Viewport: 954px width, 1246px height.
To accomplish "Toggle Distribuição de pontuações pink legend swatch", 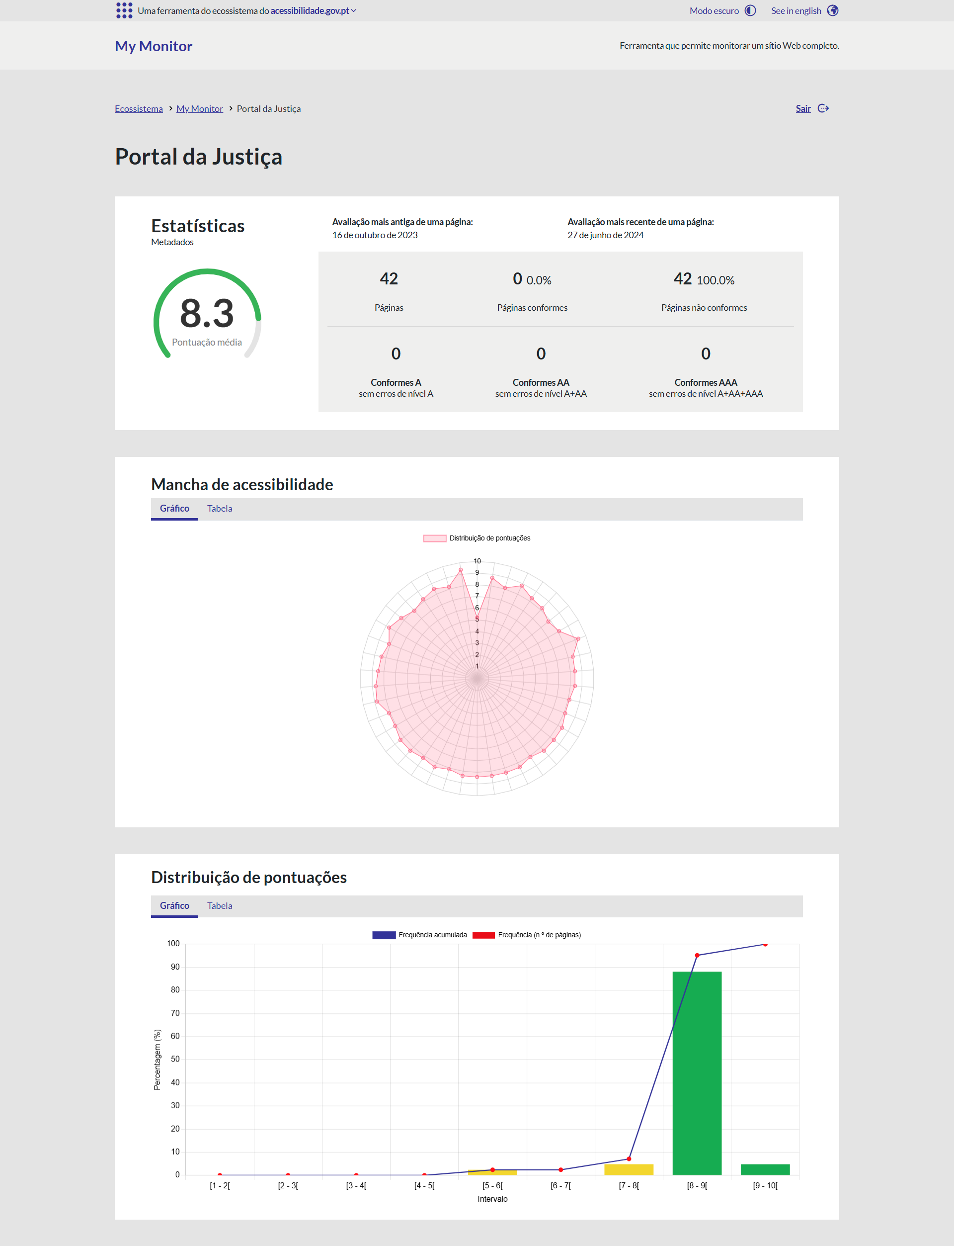I will [x=434, y=538].
